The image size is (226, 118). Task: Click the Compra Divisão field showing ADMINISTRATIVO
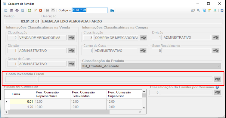click(x=187, y=37)
